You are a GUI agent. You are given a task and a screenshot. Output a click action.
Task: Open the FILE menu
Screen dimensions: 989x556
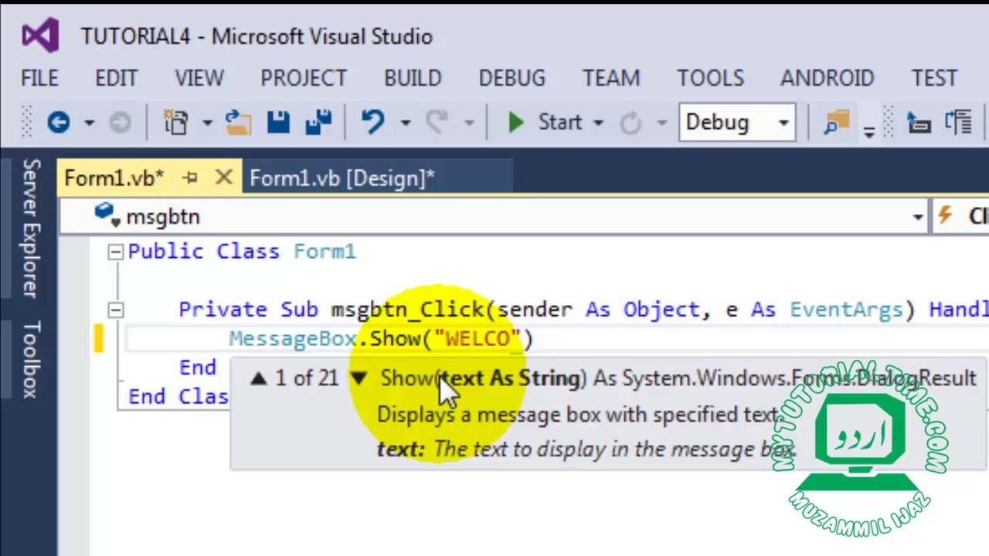tap(39, 78)
